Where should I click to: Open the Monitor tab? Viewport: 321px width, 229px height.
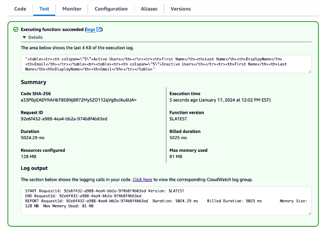click(x=72, y=9)
